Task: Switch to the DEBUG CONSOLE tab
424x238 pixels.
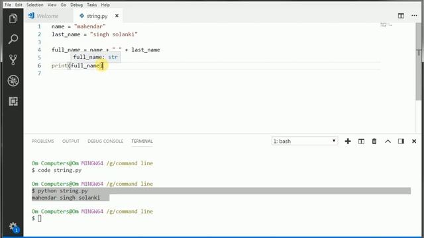Action: [105, 141]
